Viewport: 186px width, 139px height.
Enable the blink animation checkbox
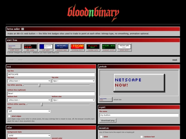[x=101, y=137]
